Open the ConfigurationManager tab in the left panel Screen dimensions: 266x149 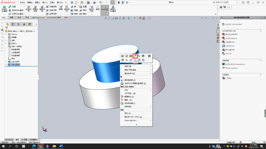pyautogui.click(x=18, y=24)
